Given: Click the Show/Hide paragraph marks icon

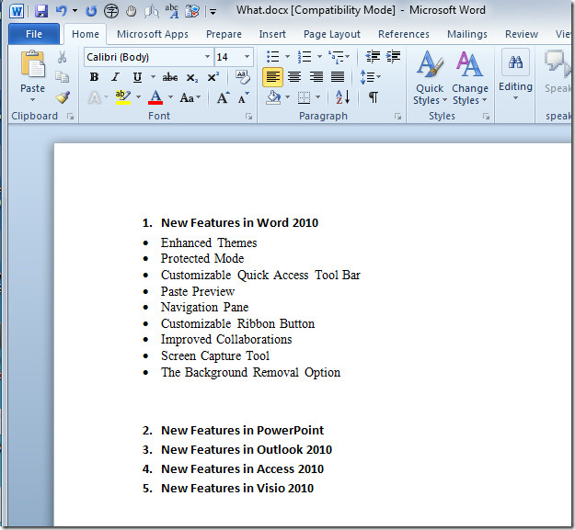Looking at the screenshot, I should pos(374,97).
